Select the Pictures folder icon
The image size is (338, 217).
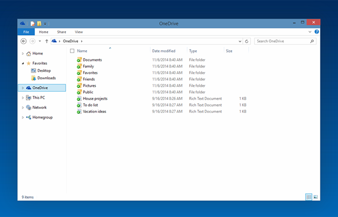tap(79, 85)
